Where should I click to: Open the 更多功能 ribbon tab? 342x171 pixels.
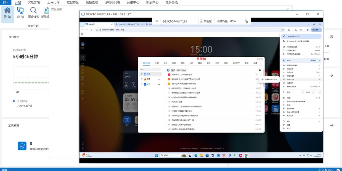tap(172, 2)
